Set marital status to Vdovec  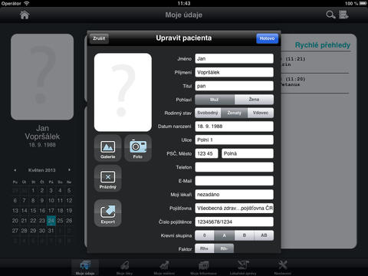(261, 113)
